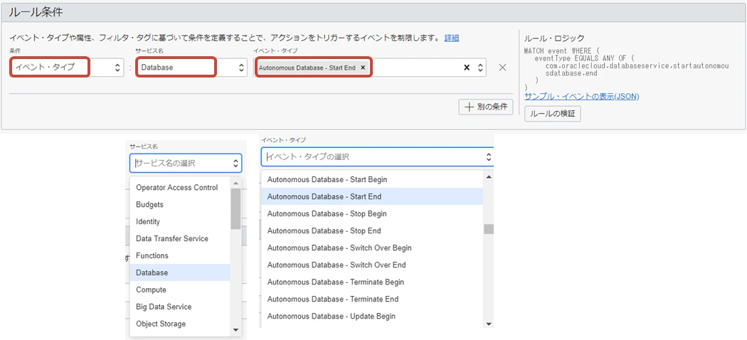The height and width of the screenshot is (340, 747).
Task: Toggle the サービス名の選択 dropdown arrows
Action: (235, 164)
